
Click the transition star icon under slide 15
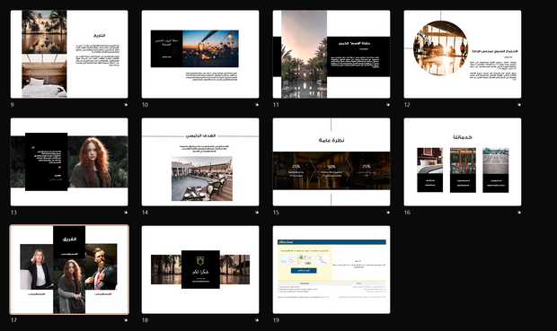(x=388, y=213)
